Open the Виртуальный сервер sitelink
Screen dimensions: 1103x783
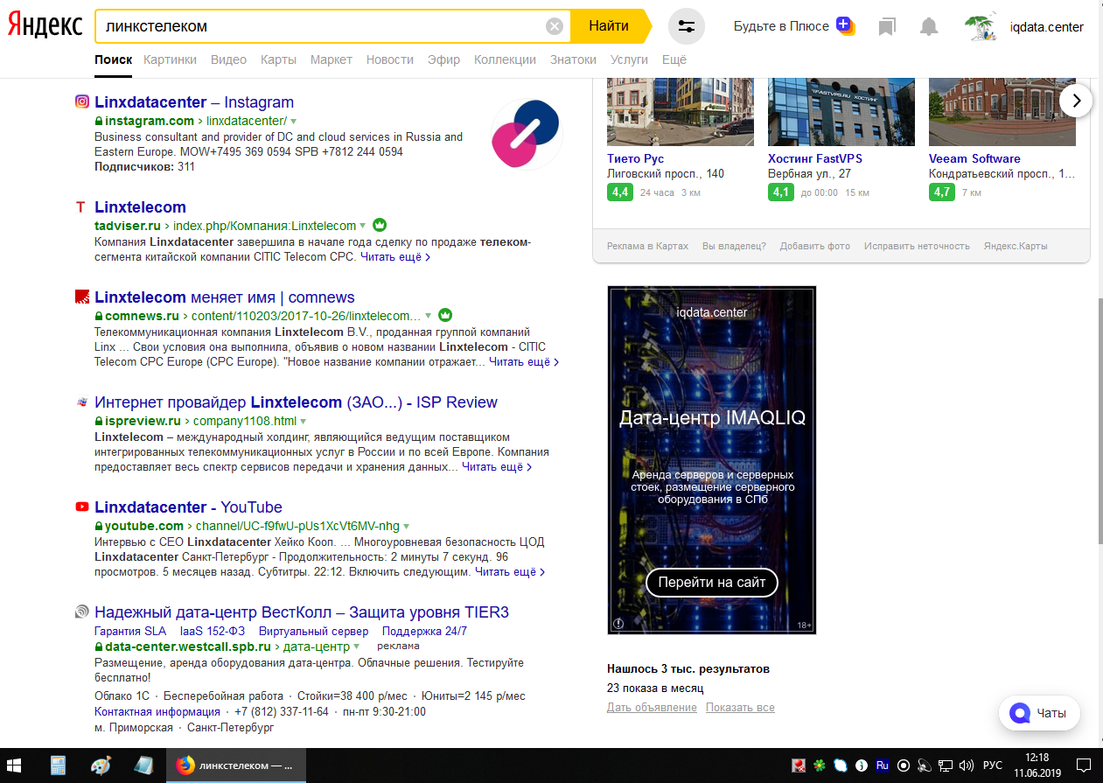tap(314, 631)
